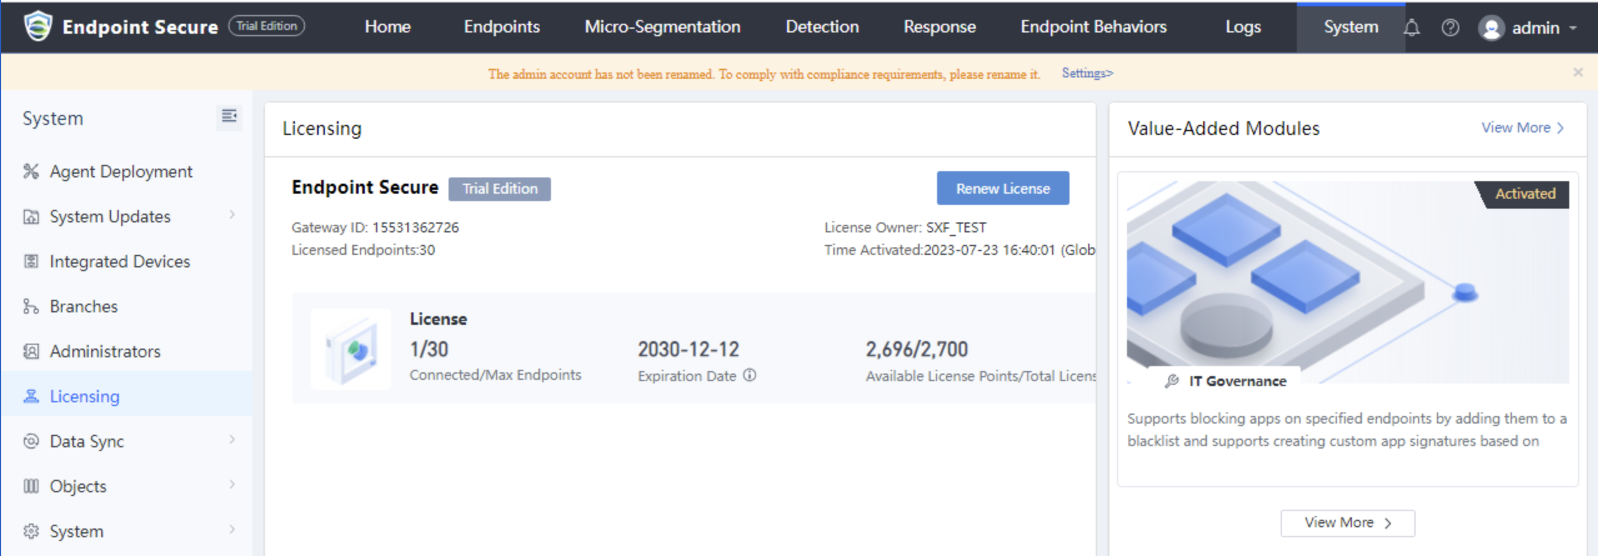
Task: Click the 2,696/2,700 license points value
Action: pyautogui.click(x=916, y=349)
